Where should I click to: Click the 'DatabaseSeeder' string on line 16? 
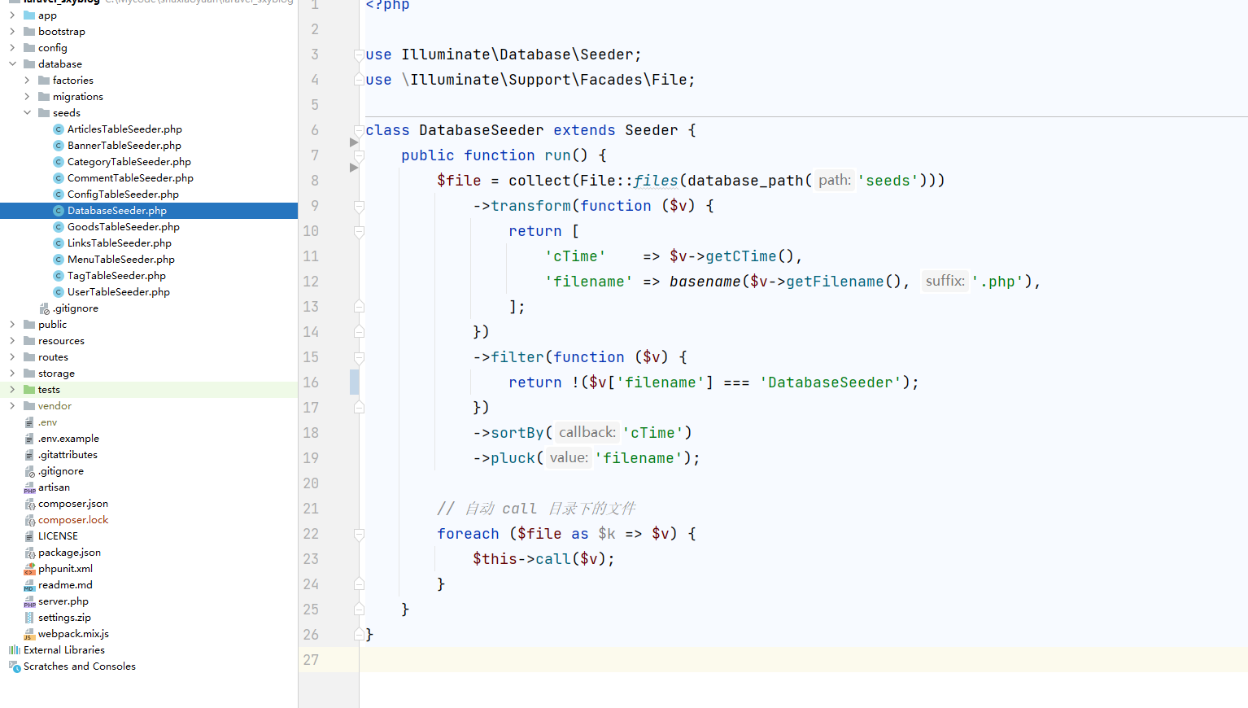[x=830, y=382]
